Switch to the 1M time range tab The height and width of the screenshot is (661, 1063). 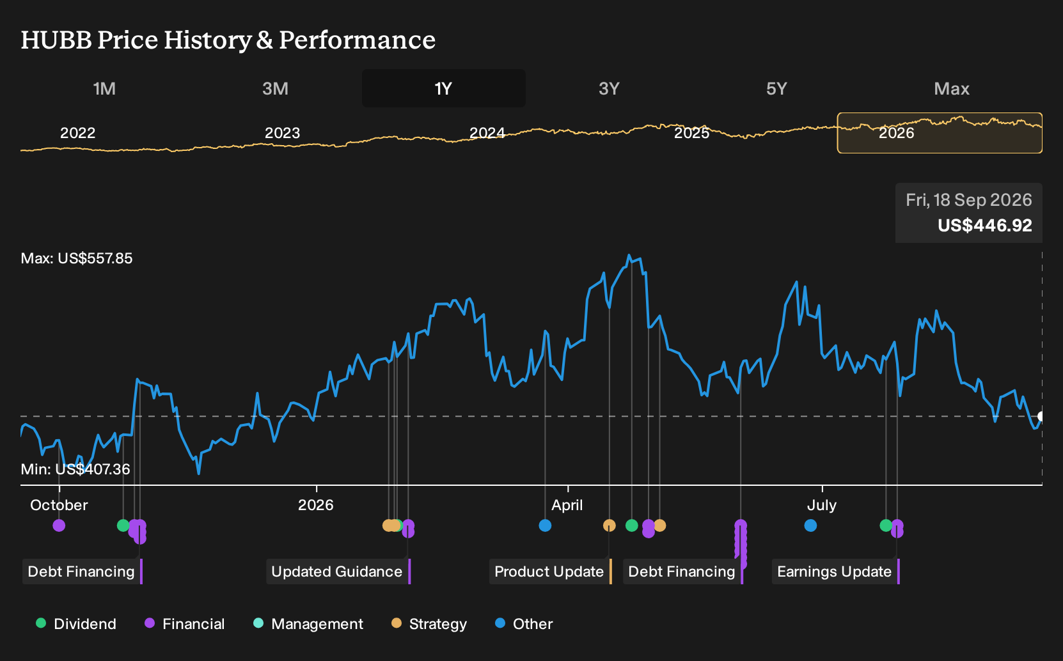pyautogui.click(x=104, y=88)
